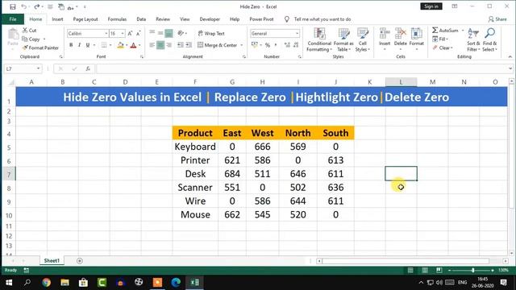Toggle Underline formatting
This screenshot has height=290, width=516.
88,45
